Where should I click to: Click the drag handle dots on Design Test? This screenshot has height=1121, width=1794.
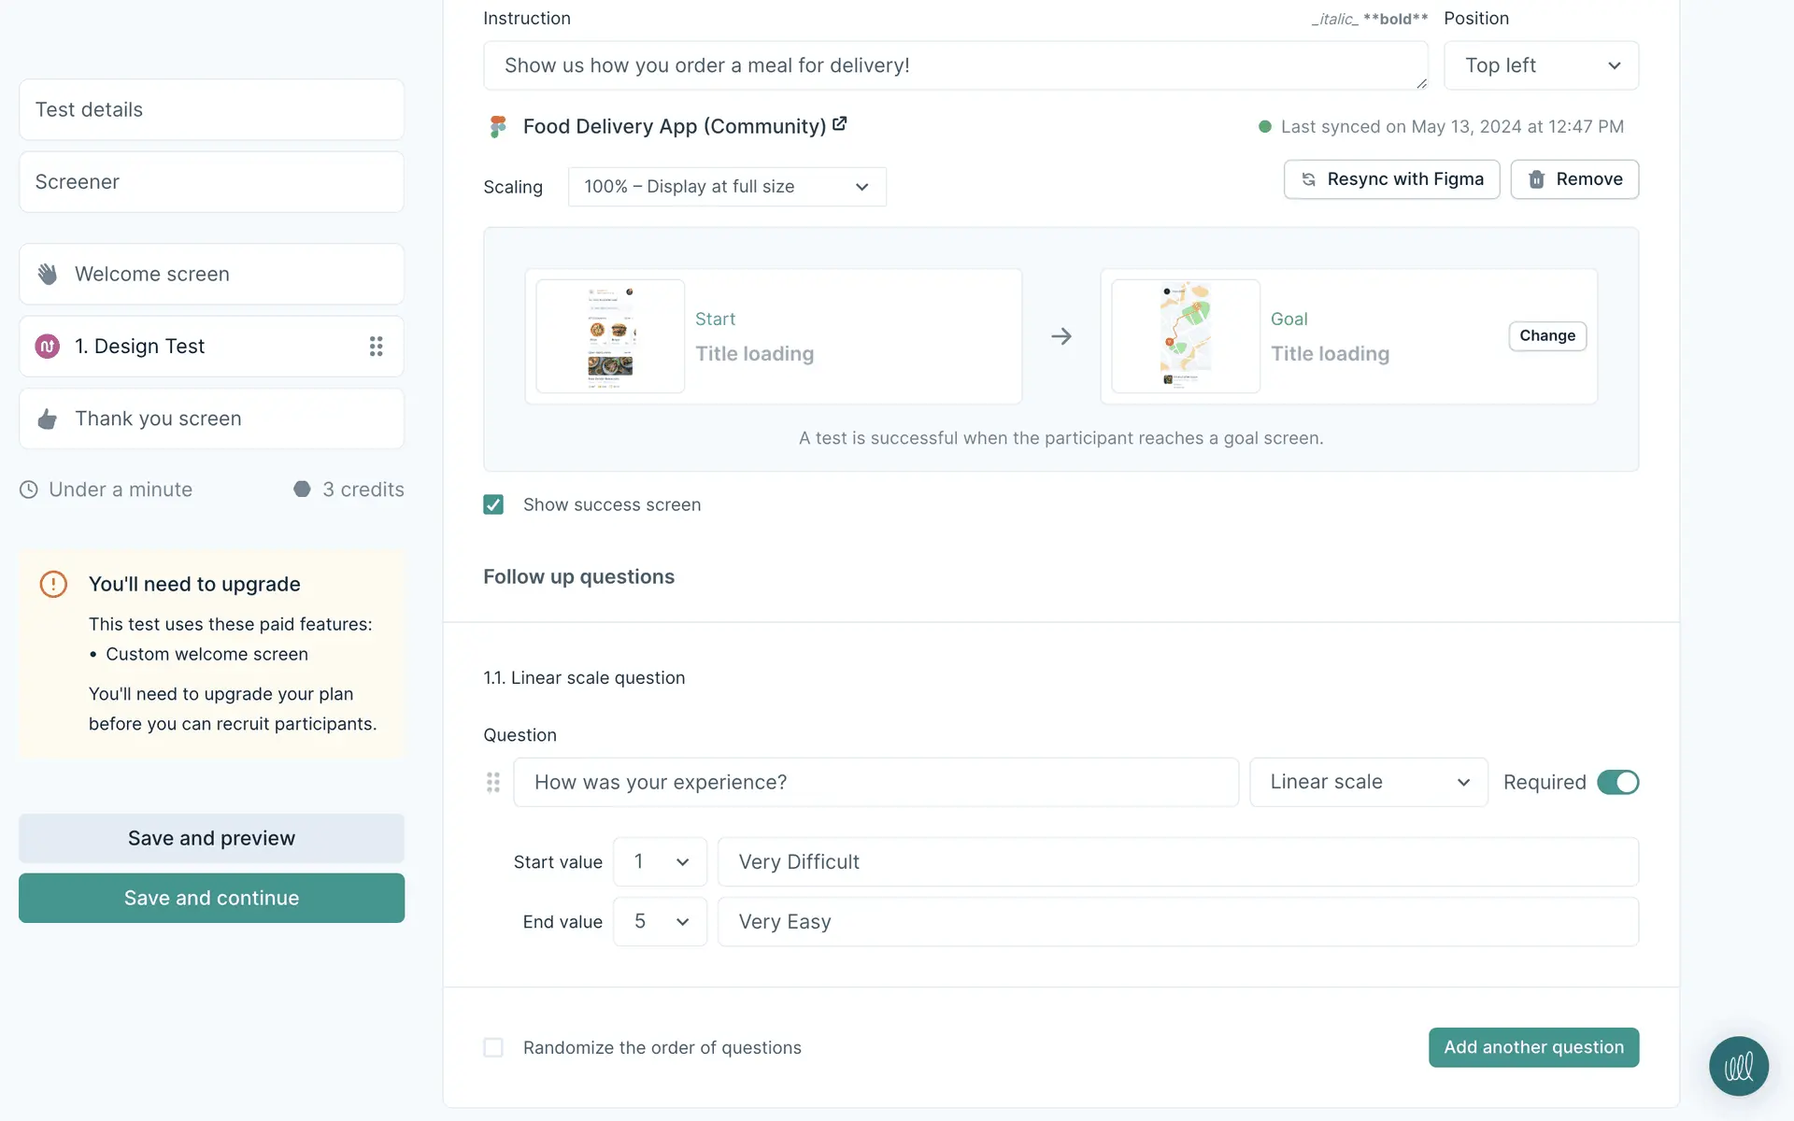point(376,347)
